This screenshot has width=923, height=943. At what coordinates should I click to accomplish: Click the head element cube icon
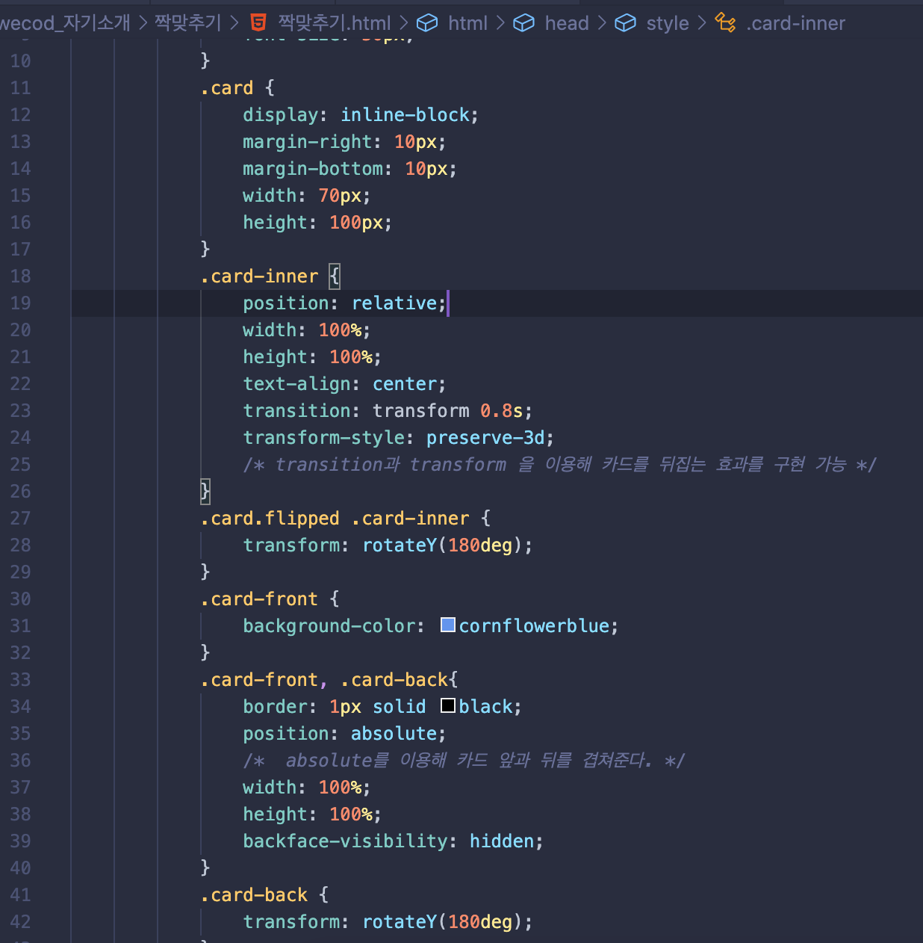pos(523,23)
